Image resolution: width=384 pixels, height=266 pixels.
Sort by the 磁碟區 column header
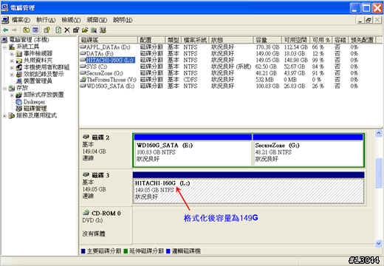click(109, 40)
